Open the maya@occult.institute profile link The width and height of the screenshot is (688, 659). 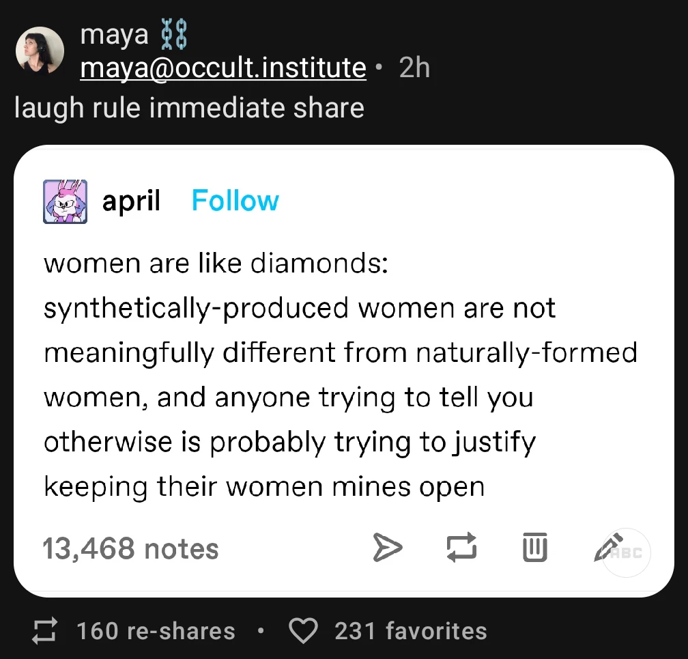click(223, 67)
